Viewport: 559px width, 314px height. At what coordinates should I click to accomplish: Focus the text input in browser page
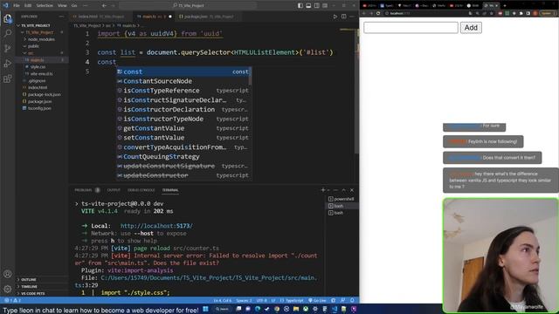pos(411,27)
